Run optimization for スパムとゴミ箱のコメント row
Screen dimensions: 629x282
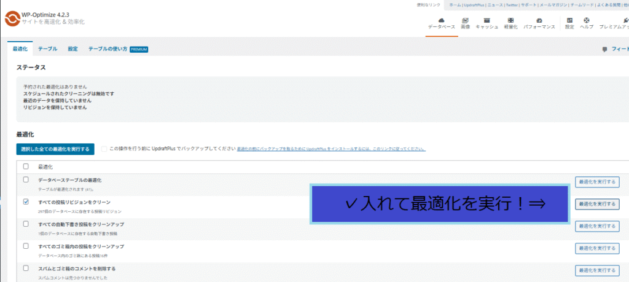point(597,270)
